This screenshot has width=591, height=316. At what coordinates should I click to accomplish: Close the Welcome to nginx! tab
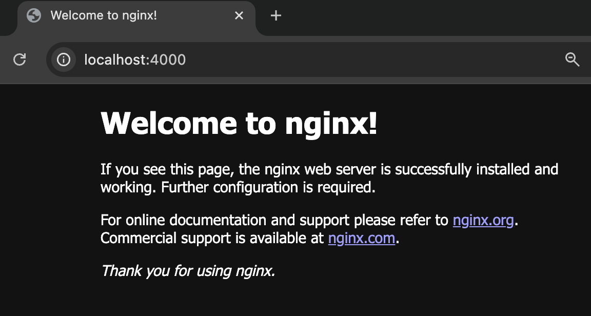pyautogui.click(x=239, y=15)
